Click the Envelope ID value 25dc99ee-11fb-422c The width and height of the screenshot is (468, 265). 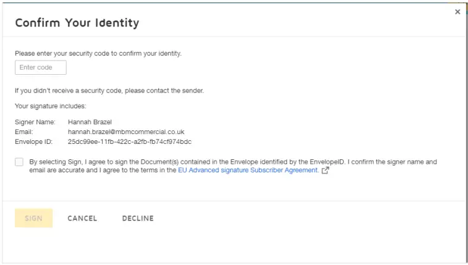click(x=129, y=141)
